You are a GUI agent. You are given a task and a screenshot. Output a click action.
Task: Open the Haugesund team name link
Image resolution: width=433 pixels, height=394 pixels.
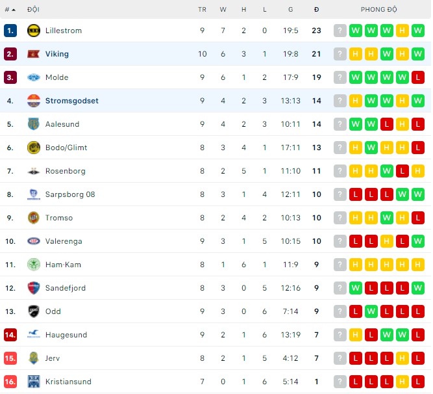click(66, 335)
